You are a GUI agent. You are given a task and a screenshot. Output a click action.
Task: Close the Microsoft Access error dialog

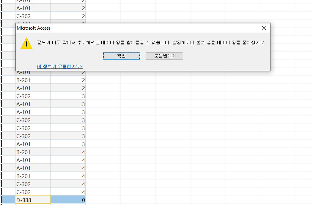[264, 28]
